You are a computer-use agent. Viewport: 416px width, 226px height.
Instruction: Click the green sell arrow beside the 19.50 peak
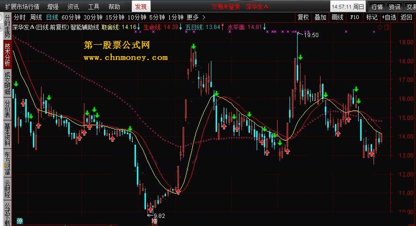tap(301, 57)
